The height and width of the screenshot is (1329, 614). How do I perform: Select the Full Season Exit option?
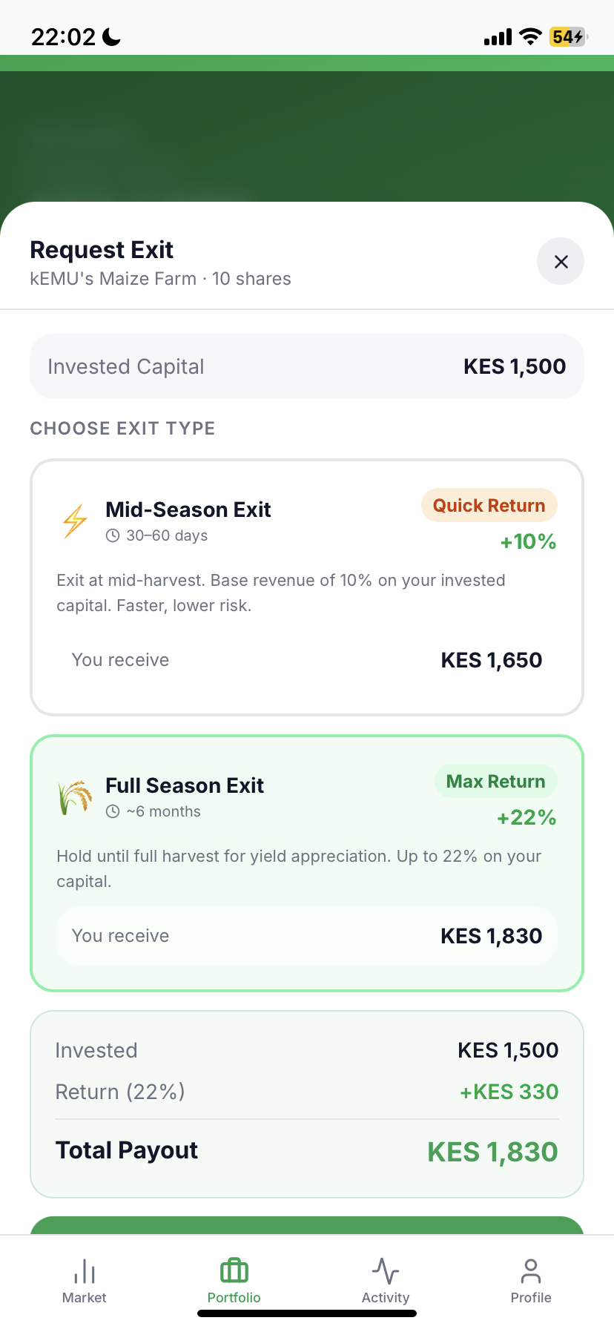tap(307, 863)
